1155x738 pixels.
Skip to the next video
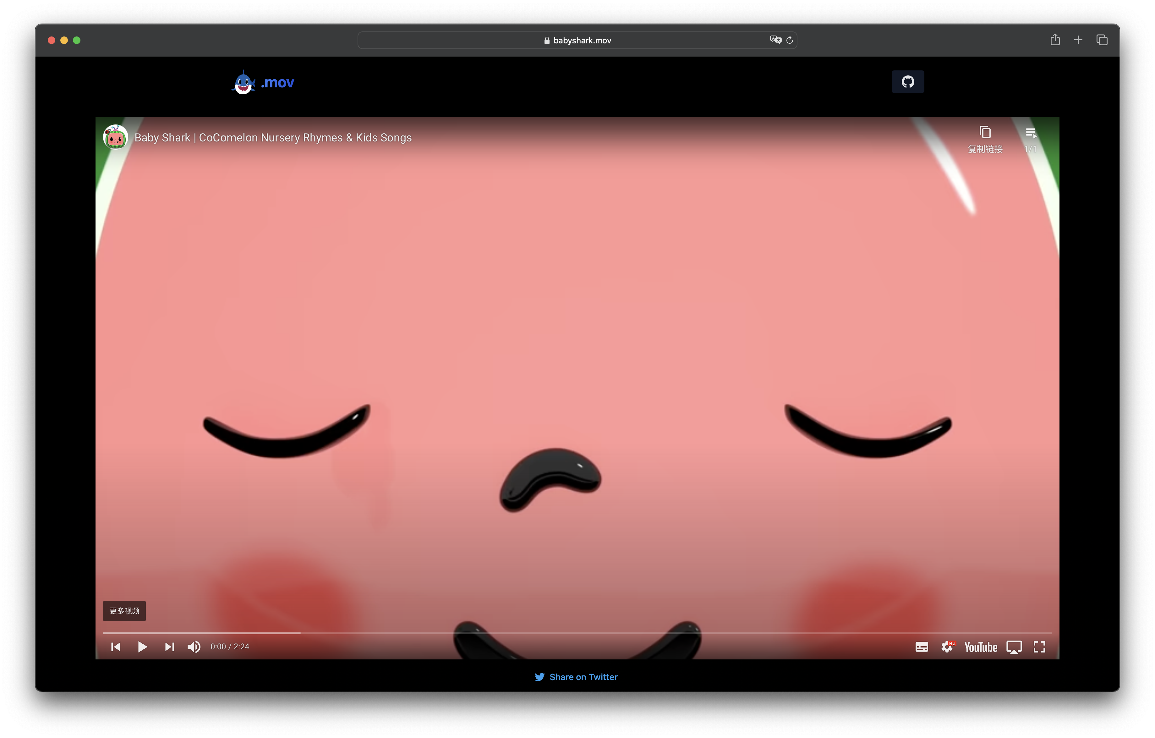[x=169, y=647]
